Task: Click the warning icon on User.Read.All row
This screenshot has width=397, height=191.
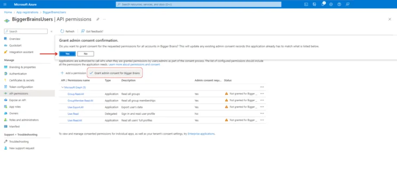Action: coord(227,120)
